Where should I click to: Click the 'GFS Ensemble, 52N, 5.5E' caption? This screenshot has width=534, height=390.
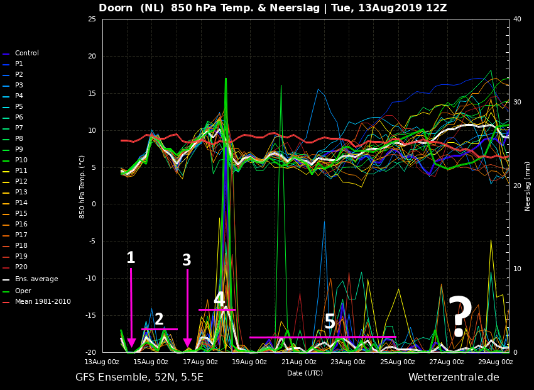tap(139, 377)
